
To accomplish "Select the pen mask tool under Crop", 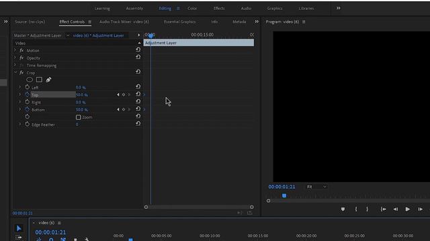I will (x=48, y=80).
